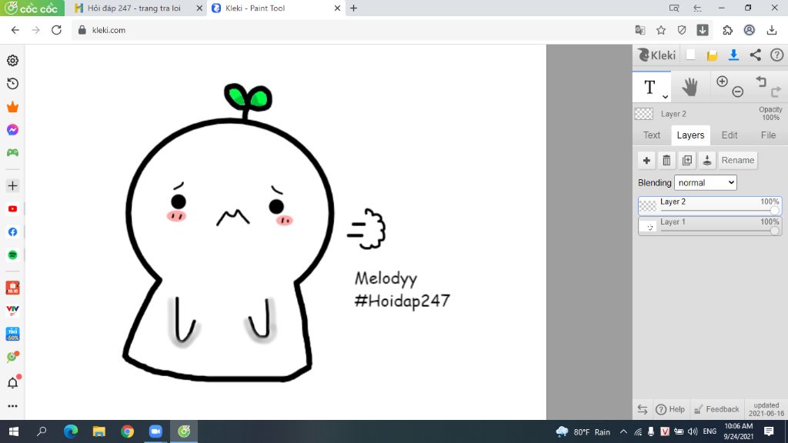Viewport: 788px width, 443px height.
Task: Add a new layer with plus button
Action: [646, 160]
